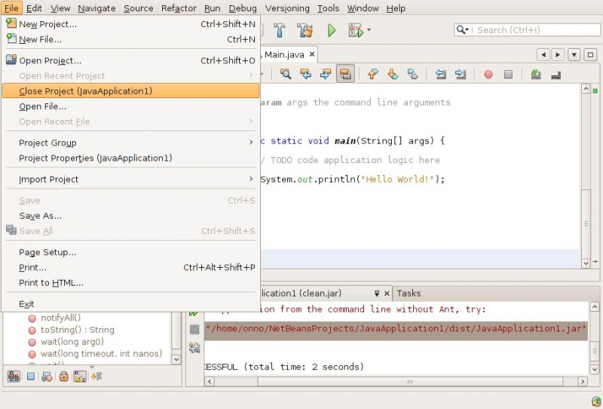Run the project with the green play icon

point(331,30)
